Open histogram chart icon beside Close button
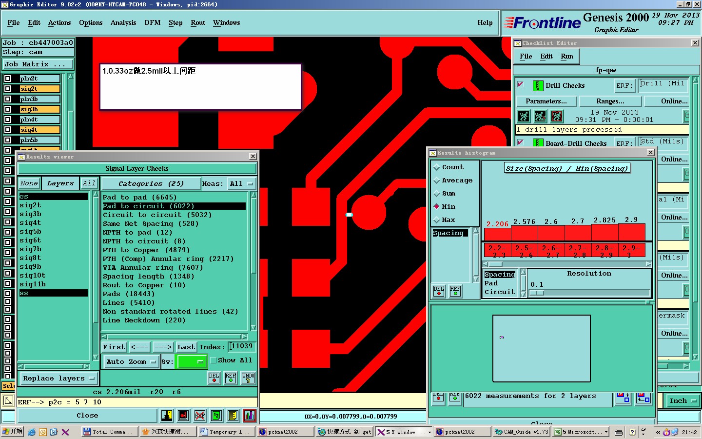 click(x=250, y=416)
